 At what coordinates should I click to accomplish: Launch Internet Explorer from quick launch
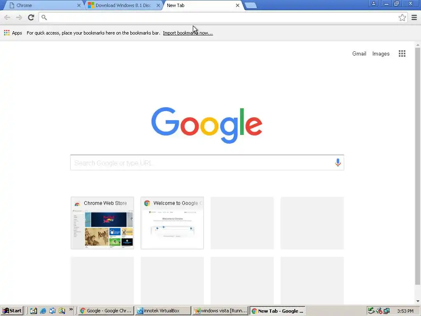pos(43,311)
